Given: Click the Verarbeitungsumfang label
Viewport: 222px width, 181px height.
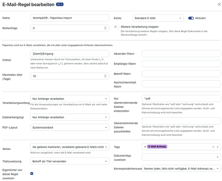Looking at the screenshot, I should pyautogui.click(x=16, y=103).
